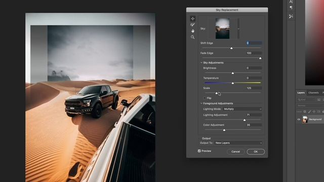Toggle the Flip checkbox

click(205, 98)
